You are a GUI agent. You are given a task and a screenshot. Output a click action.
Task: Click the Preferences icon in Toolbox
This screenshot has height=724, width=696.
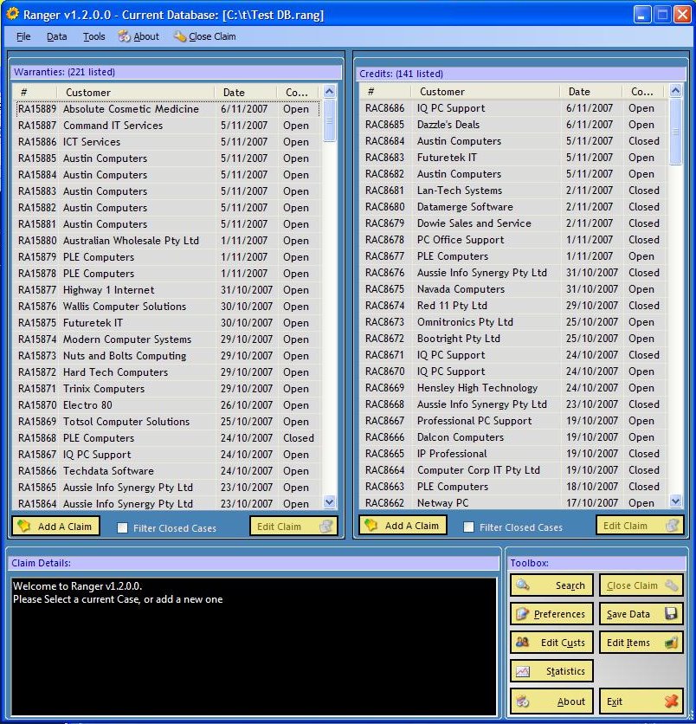tap(523, 614)
